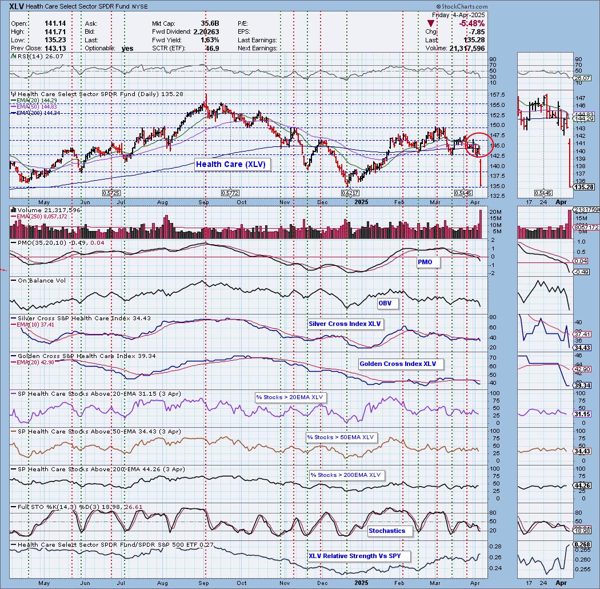Click the Fwd Dividend 2.20263 value
The image size is (600, 589).
[x=206, y=32]
